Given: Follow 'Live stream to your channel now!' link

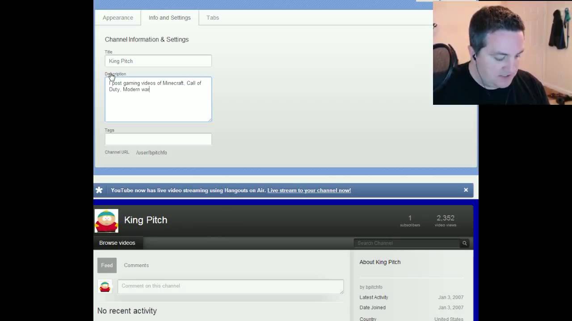Looking at the screenshot, I should [x=309, y=190].
